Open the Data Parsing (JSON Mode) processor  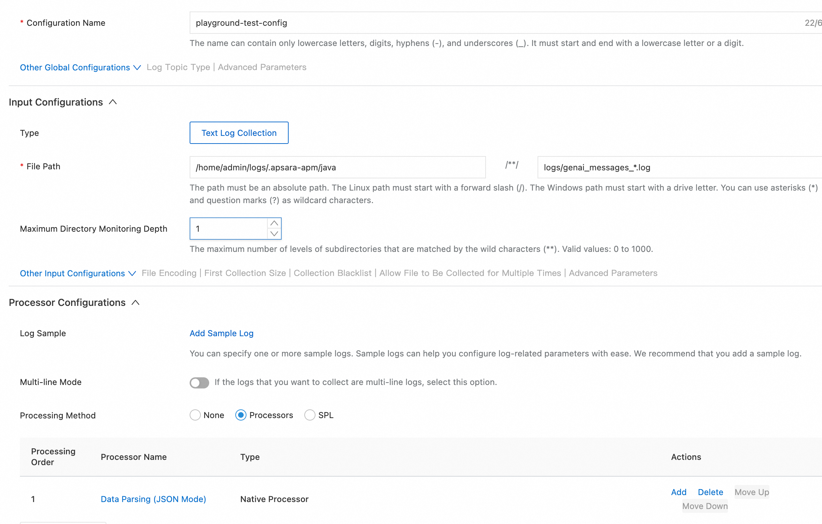[153, 499]
